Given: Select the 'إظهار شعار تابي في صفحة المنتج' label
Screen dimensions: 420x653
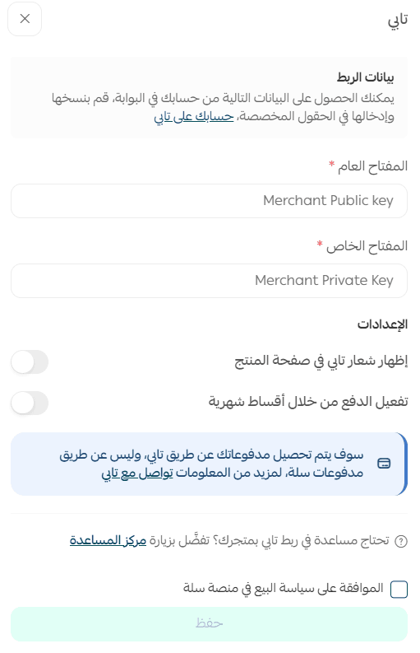Looking at the screenshot, I should [x=321, y=361].
